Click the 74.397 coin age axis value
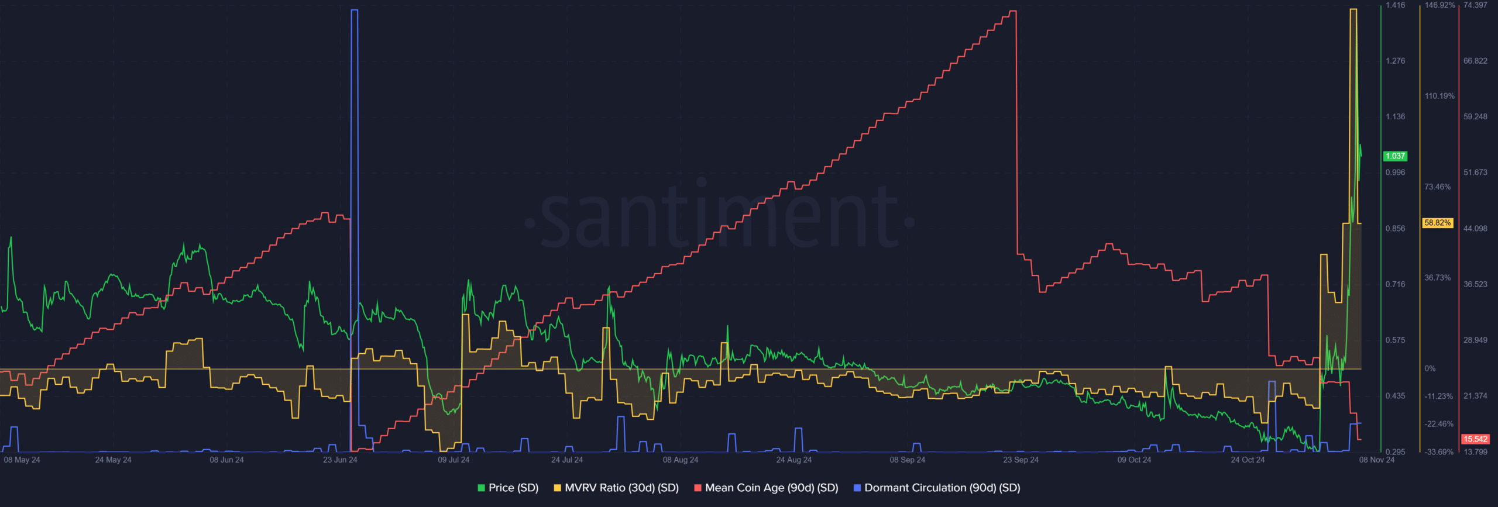The height and width of the screenshot is (507, 1498). click(1475, 5)
